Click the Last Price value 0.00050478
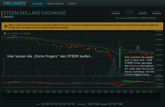The image size is (165, 107). click(115, 14)
